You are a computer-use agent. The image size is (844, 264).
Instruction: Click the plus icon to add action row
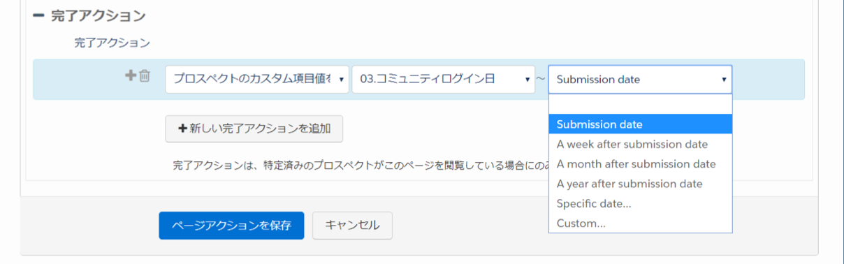point(131,75)
